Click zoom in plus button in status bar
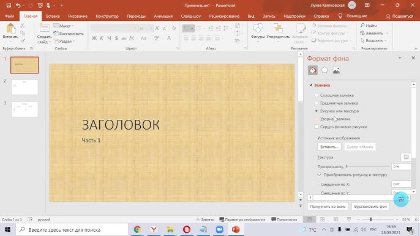This screenshot has width=420, height=236. point(397,219)
